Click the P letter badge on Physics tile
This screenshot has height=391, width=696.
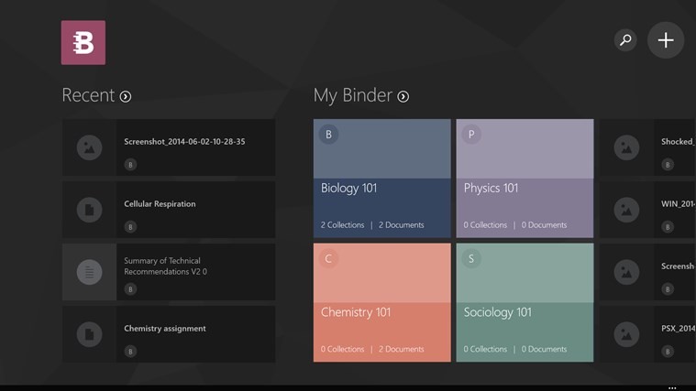coord(471,135)
